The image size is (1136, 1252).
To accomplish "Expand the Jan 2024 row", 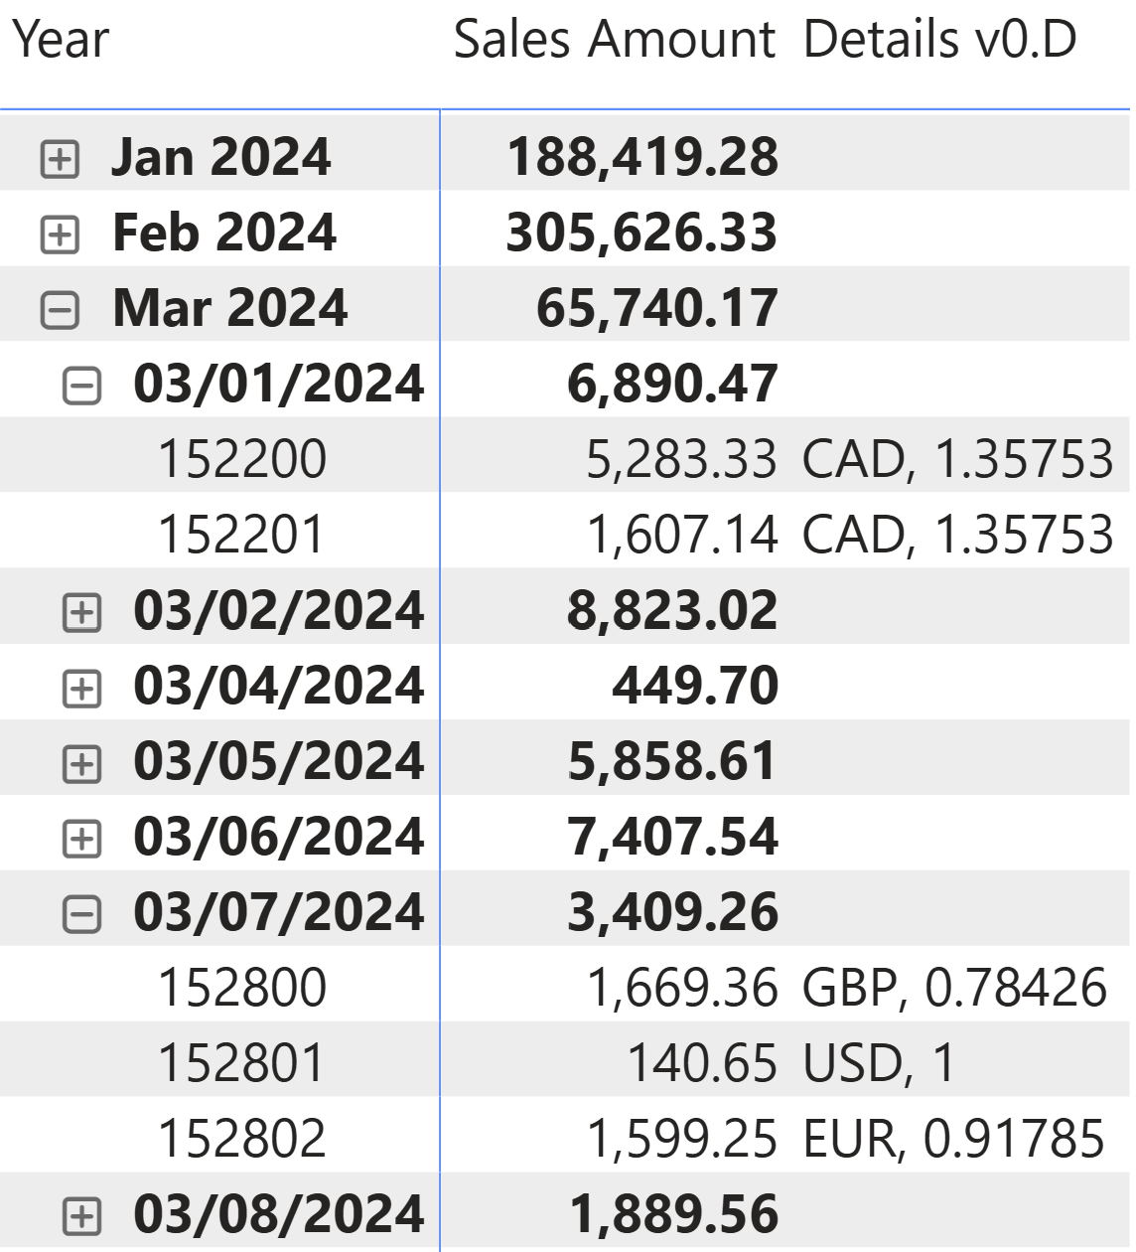I will [60, 159].
